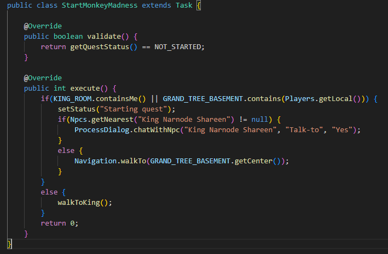Click the walkToKing method call
The height and width of the screenshot is (254, 388).
coord(79,203)
